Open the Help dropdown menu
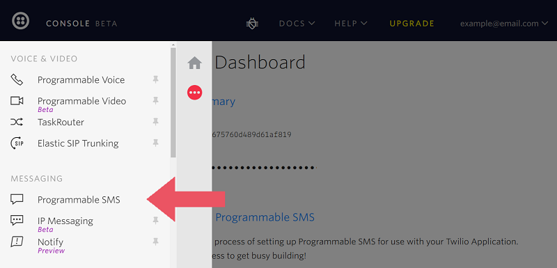557x268 pixels. pyautogui.click(x=351, y=24)
